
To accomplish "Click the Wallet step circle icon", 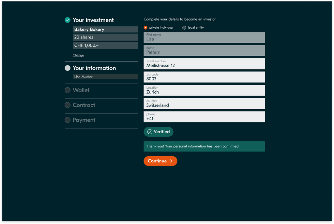I will [68, 90].
